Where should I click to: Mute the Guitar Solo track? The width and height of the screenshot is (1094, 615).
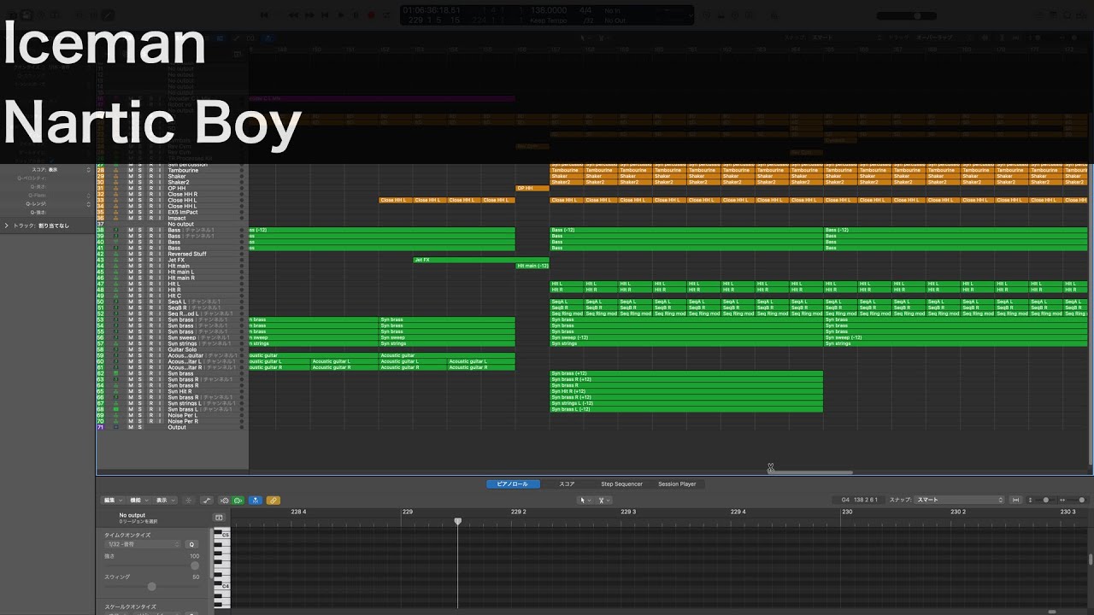tap(131, 349)
